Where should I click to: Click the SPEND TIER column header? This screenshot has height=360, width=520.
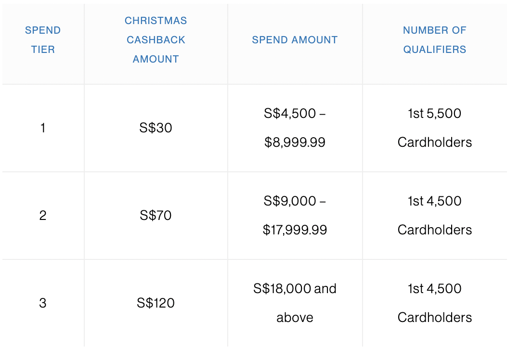click(x=43, y=40)
